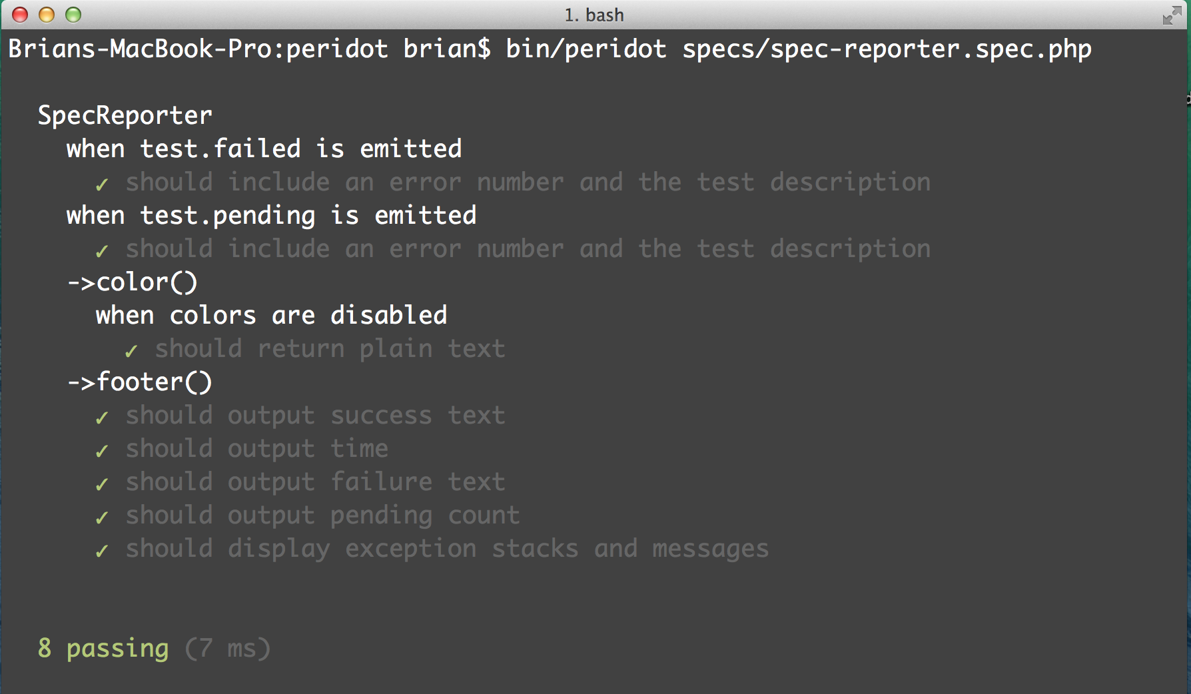Click checkmark beside 'should output success text'

point(102,417)
